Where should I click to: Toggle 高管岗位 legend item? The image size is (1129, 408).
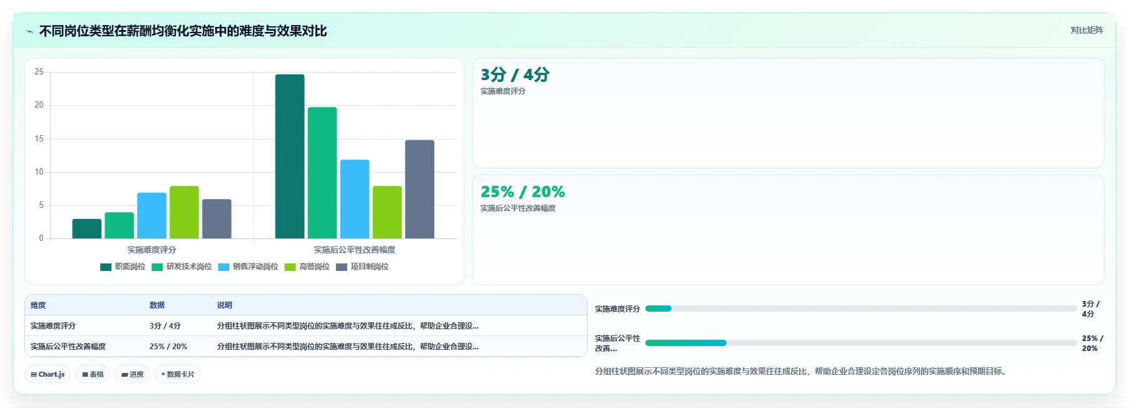click(x=307, y=267)
